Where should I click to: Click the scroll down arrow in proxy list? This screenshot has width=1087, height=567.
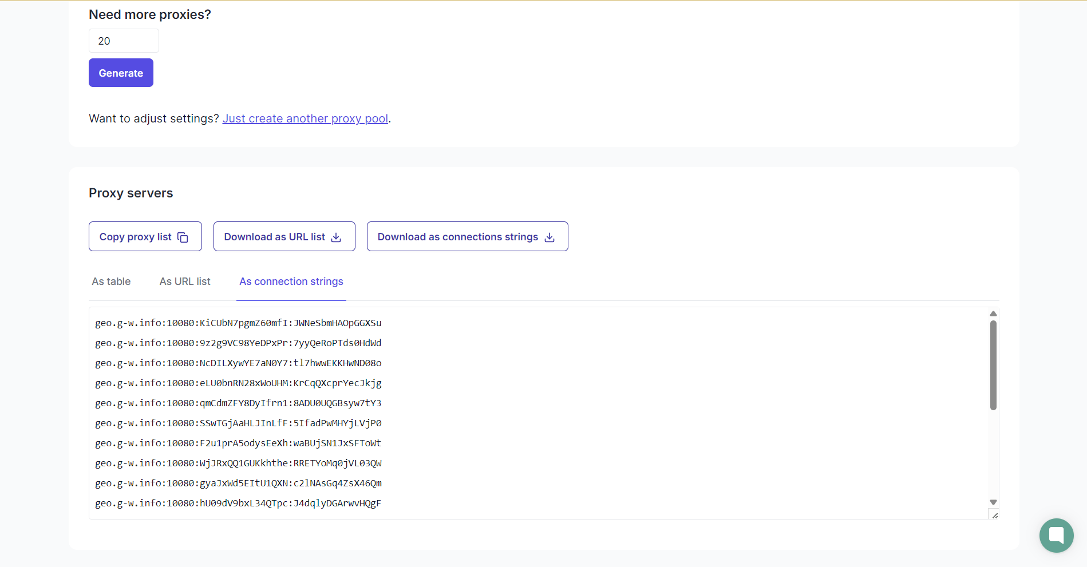pyautogui.click(x=993, y=502)
